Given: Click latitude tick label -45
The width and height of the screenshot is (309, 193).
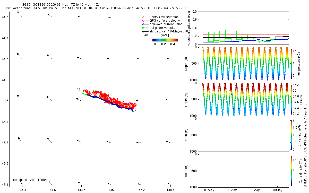Looking at the screenshot, I should [5, 101].
